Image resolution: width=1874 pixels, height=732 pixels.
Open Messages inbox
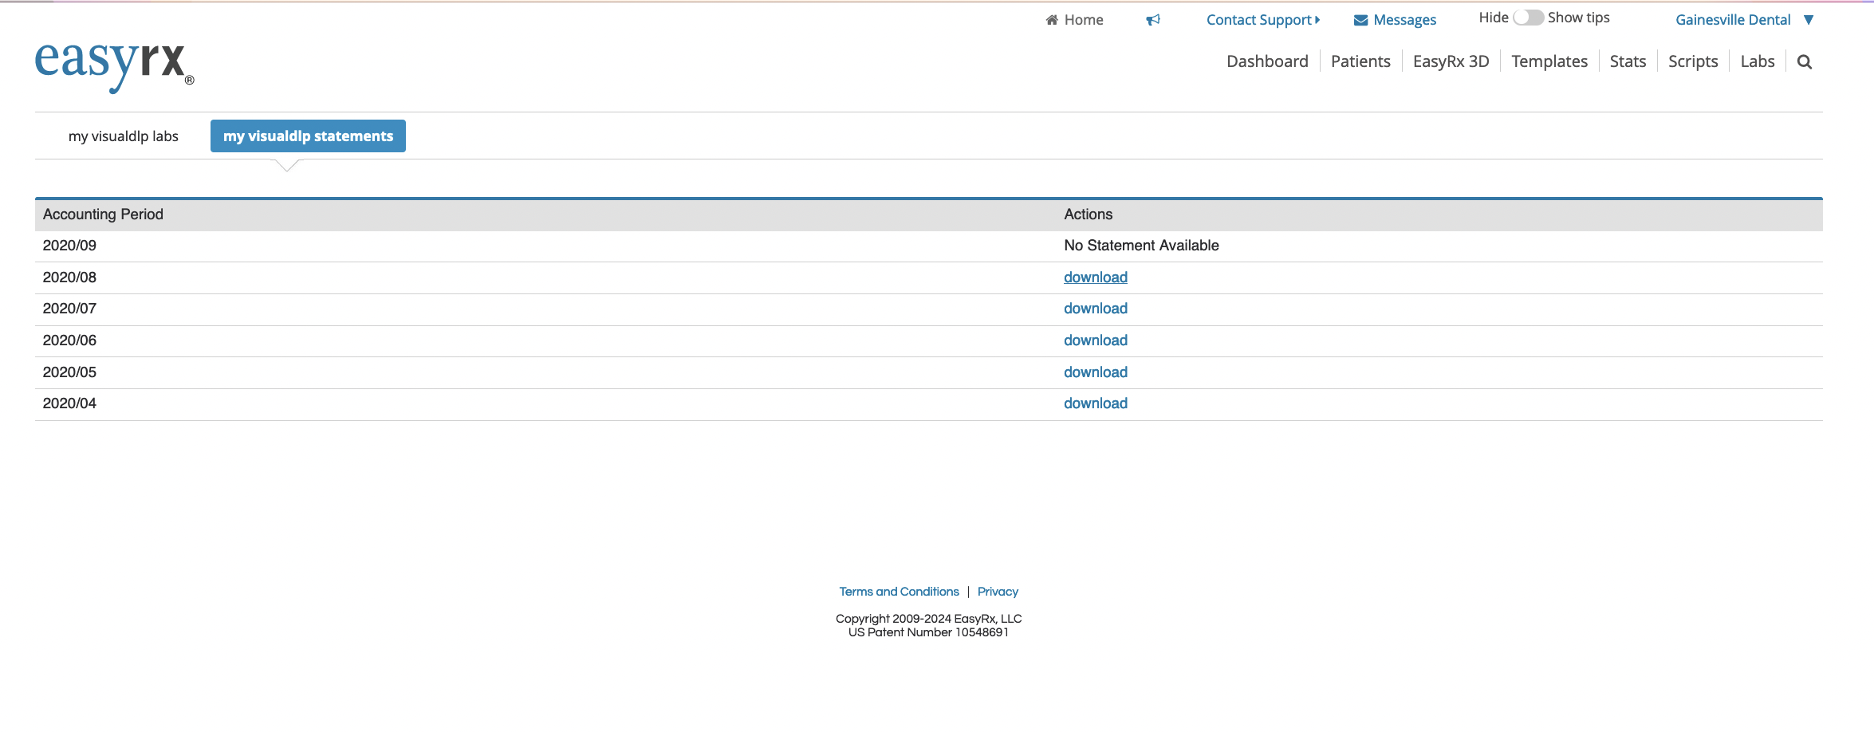tap(1395, 20)
